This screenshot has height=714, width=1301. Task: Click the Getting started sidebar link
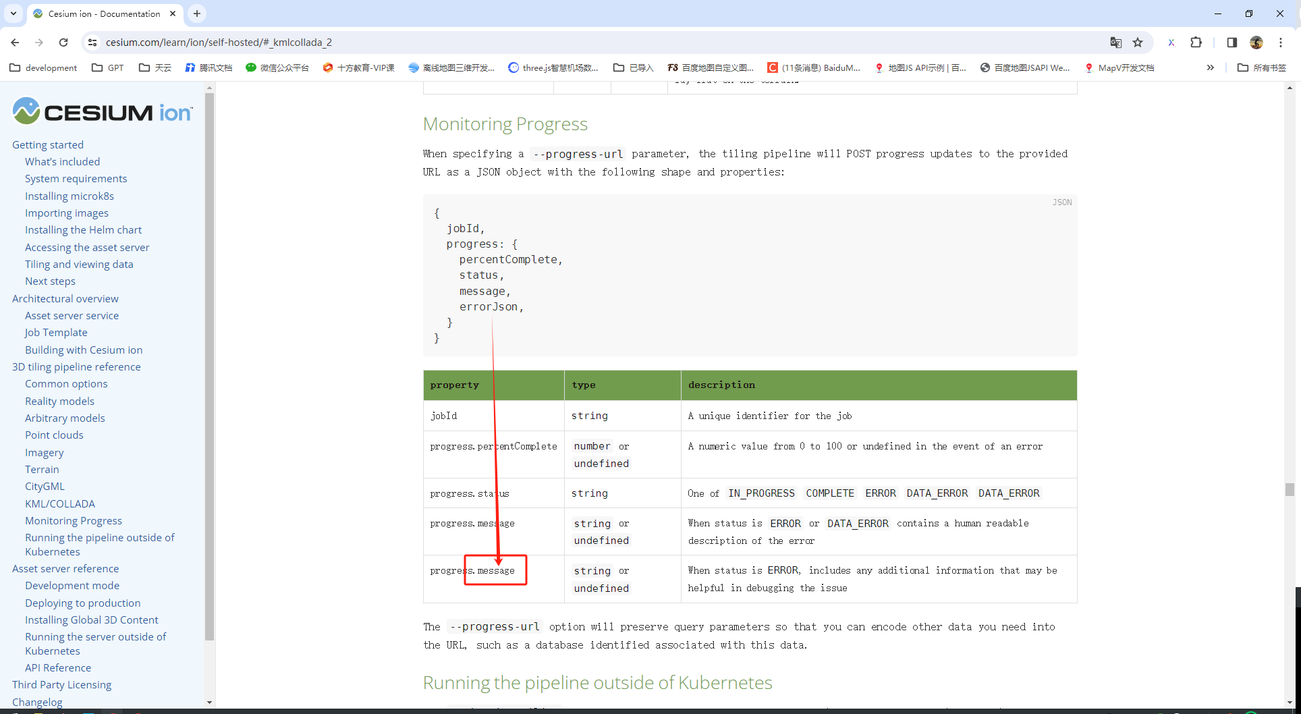(48, 144)
